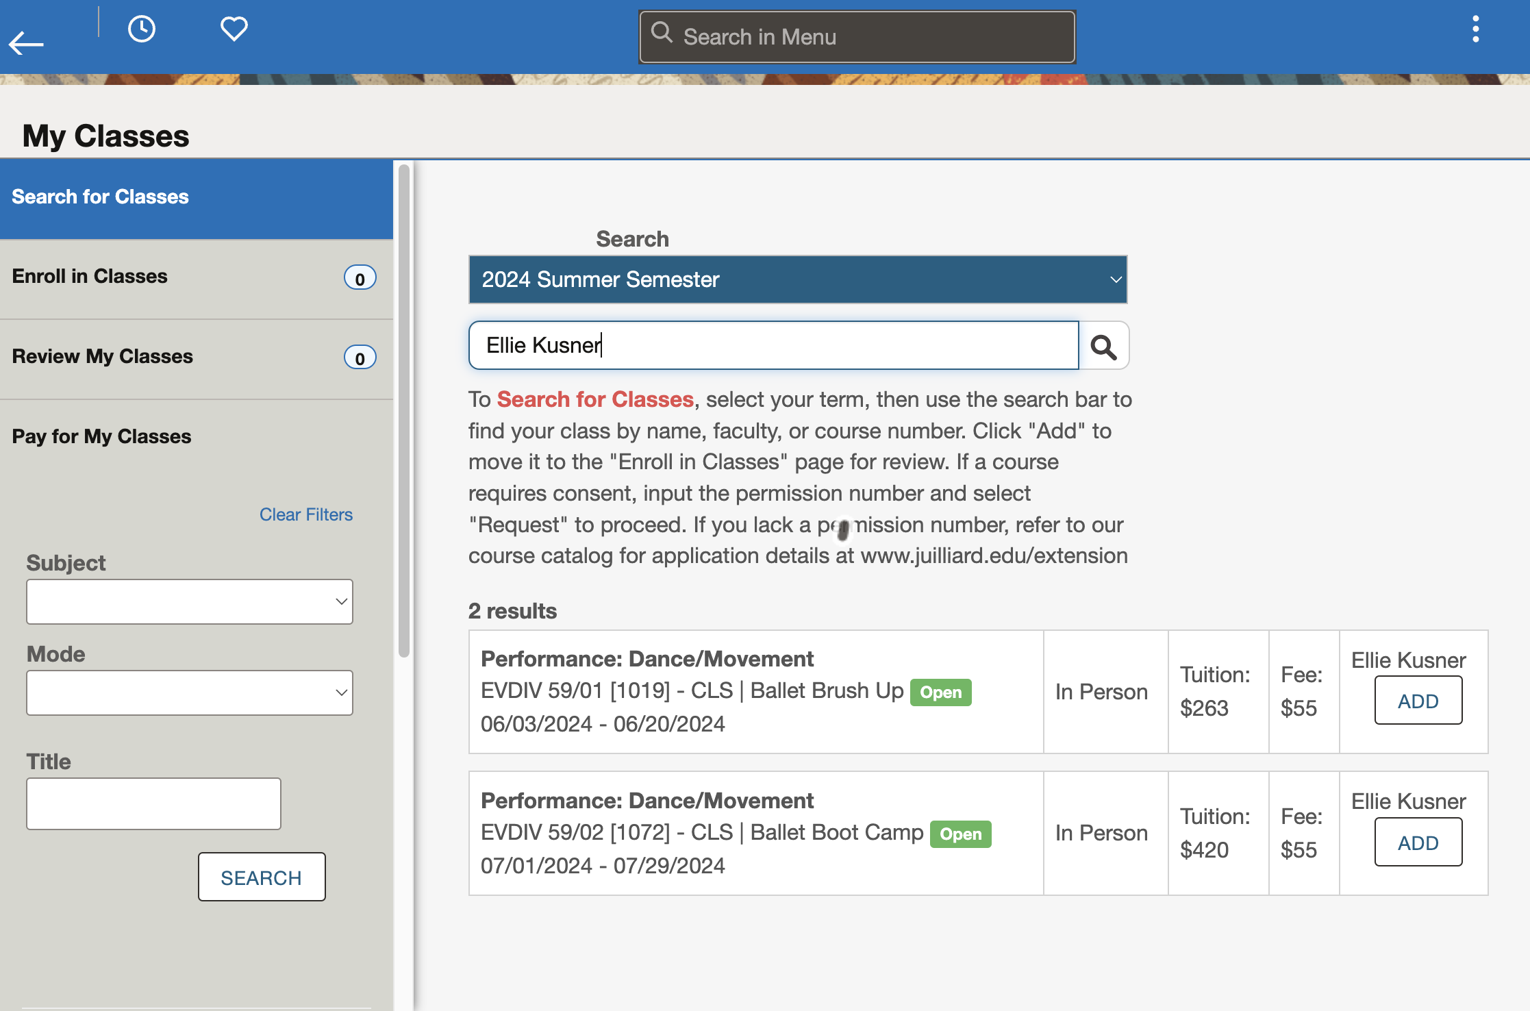The height and width of the screenshot is (1011, 1530).
Task: Click the Title filter text field
Action: tap(153, 803)
